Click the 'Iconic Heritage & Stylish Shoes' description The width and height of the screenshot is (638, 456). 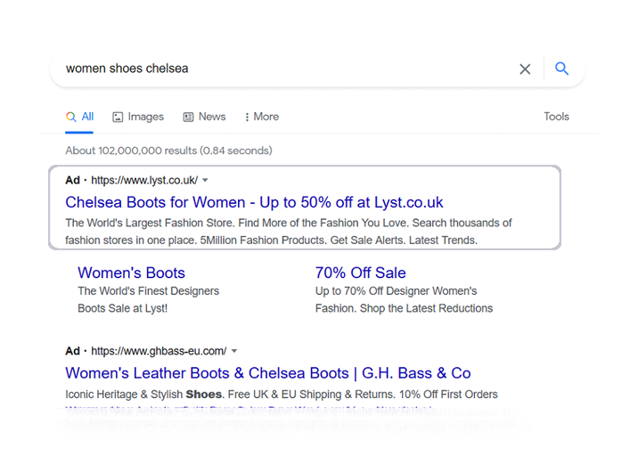[x=281, y=395]
